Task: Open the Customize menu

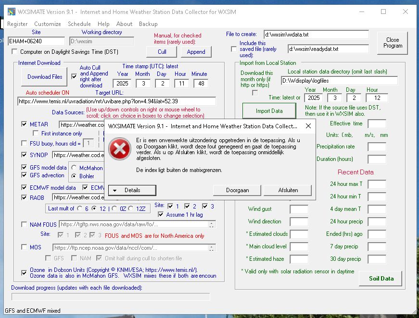Action: [48, 24]
